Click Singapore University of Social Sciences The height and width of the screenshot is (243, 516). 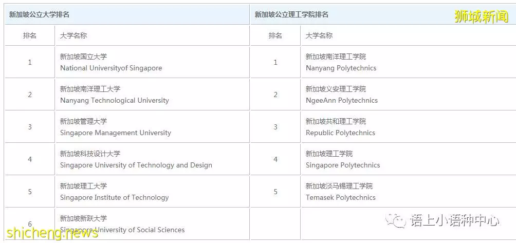[122, 230]
